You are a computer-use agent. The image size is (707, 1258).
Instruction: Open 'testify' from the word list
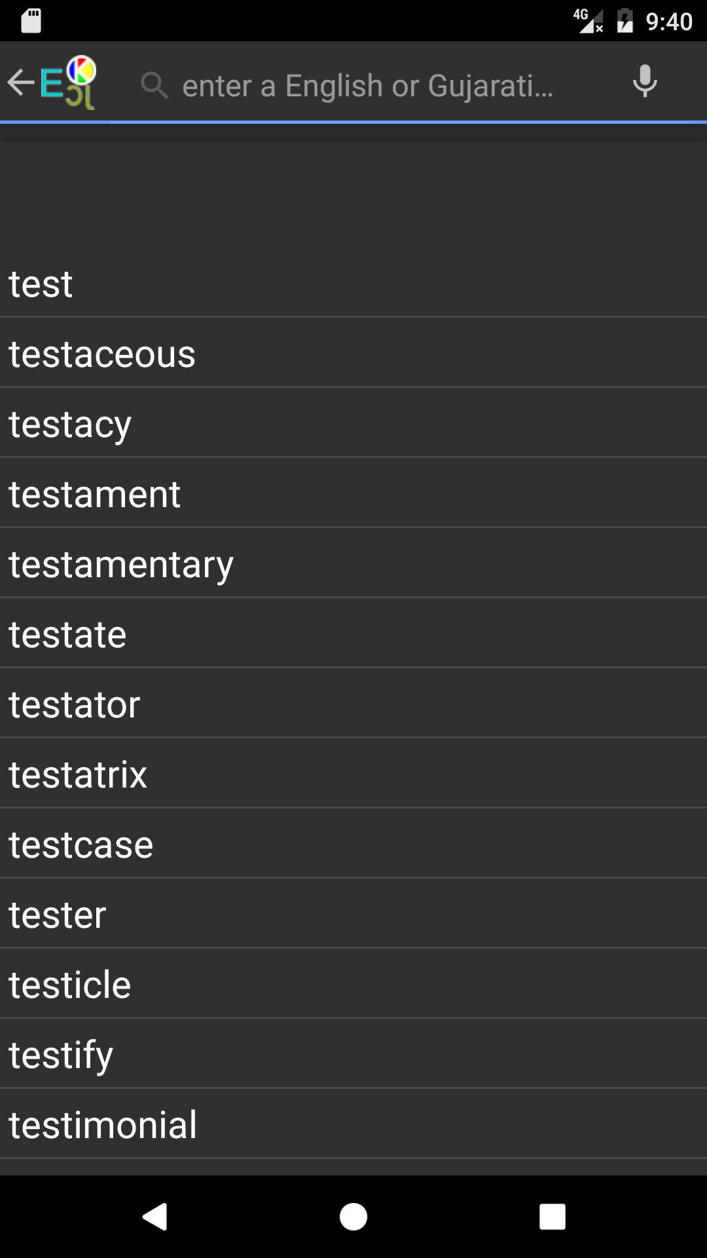pos(353,1053)
